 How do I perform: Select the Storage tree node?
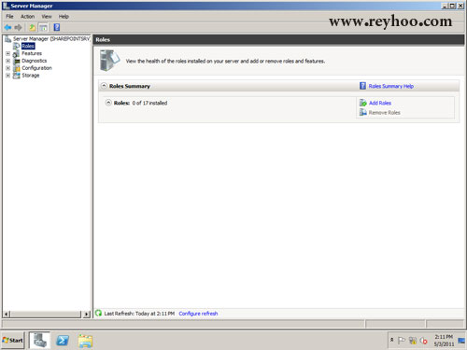point(31,76)
